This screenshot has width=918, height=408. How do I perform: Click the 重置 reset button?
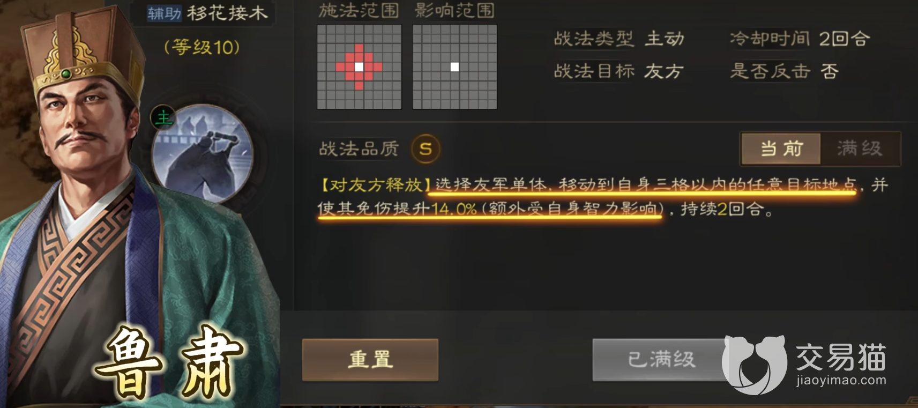[370, 359]
